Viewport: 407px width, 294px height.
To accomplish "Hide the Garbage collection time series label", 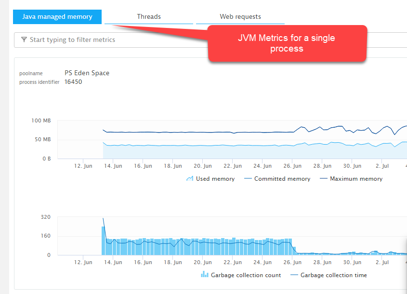I will tap(333, 275).
